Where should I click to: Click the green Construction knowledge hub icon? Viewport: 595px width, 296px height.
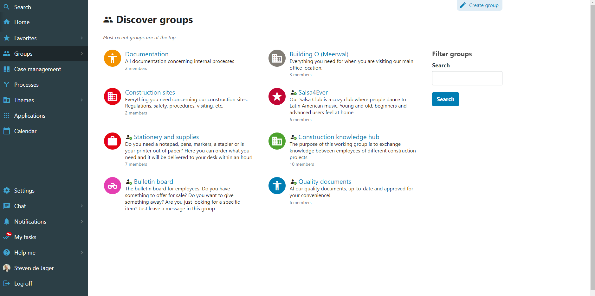click(277, 141)
